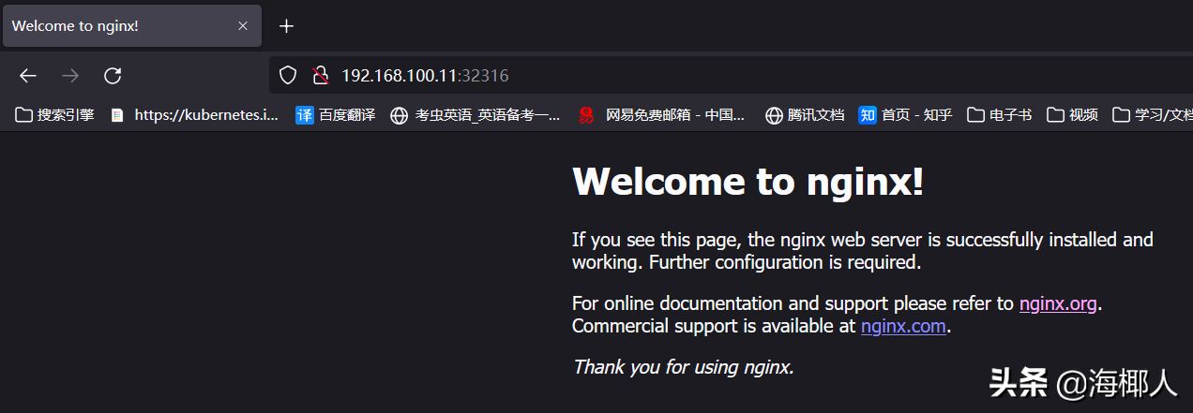
Task: Expand the 电子书 bookmark folder
Action: (999, 115)
